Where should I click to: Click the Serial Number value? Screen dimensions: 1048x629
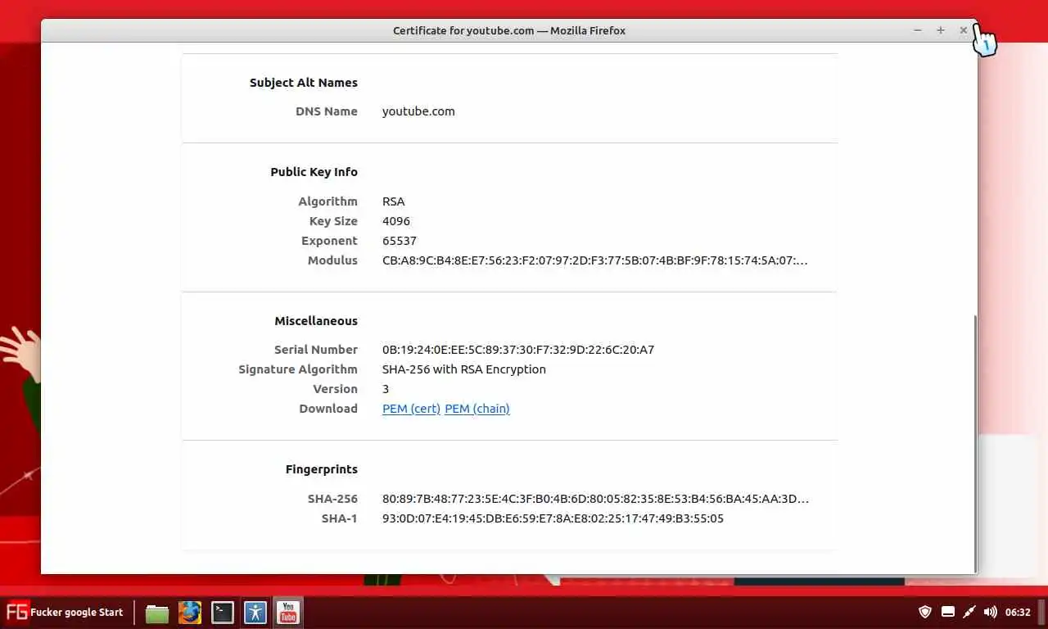[518, 350]
